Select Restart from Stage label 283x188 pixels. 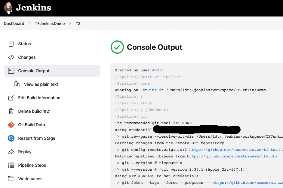pyautogui.click(x=37, y=138)
